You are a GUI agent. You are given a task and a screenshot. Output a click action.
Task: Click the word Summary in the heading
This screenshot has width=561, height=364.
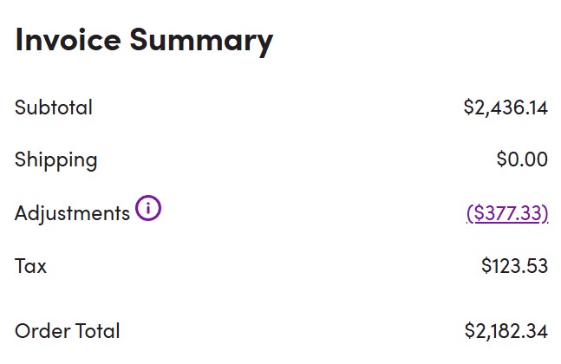point(201,40)
